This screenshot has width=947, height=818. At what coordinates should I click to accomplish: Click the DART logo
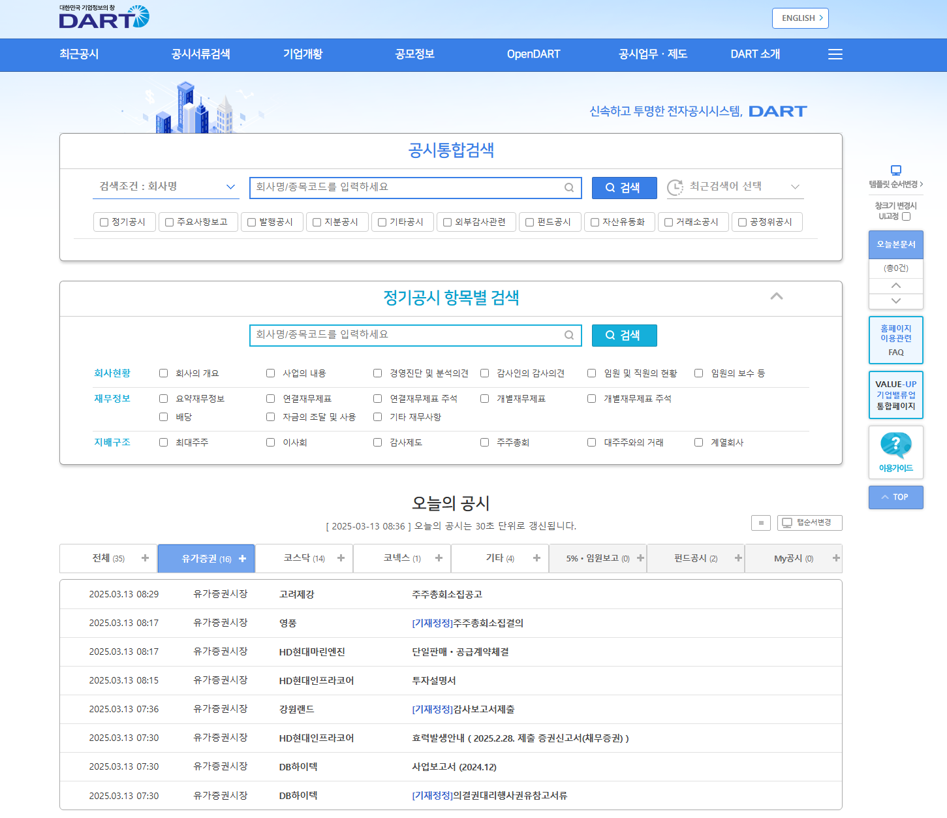click(104, 17)
